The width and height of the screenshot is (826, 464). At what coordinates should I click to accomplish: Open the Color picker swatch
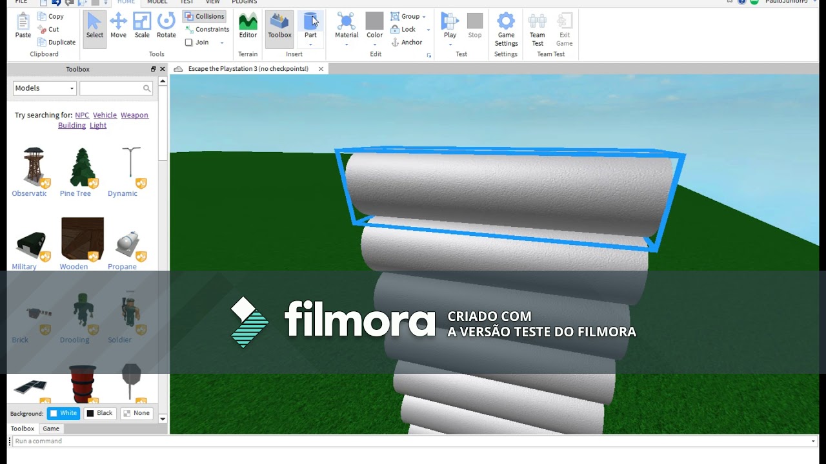[x=374, y=21]
